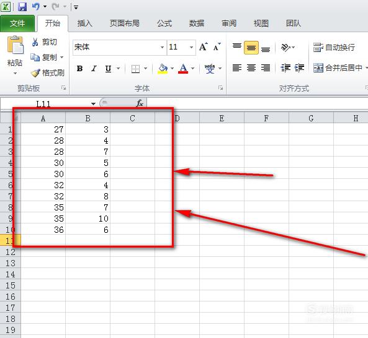Increase font size with large A icon
Screen dimensions: 368x338
204,47
